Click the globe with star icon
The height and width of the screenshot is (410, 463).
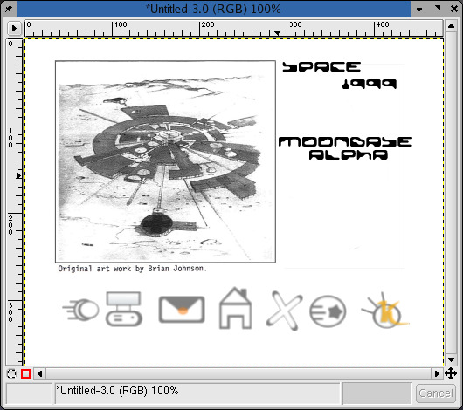[328, 311]
